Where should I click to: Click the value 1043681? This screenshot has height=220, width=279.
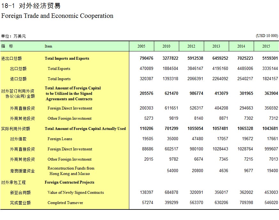270,129
